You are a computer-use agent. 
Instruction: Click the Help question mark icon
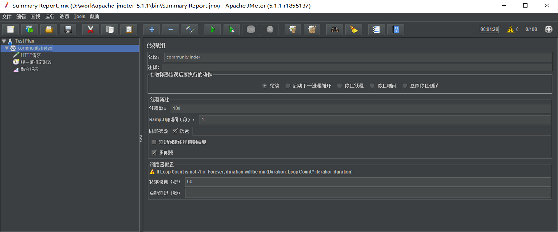(x=396, y=29)
